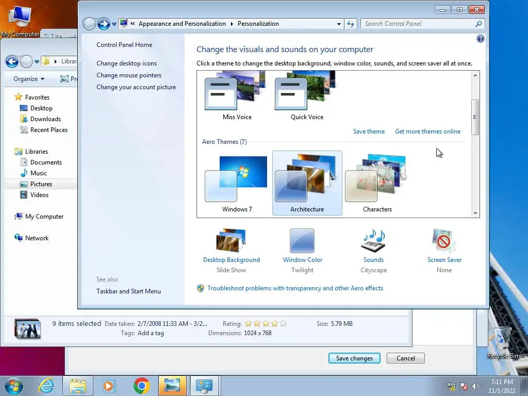This screenshot has width=528, height=396.
Task: Open Windows Media Player from taskbar
Action: (108, 386)
